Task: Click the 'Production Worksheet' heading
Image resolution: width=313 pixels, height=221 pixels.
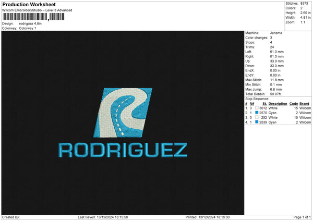Action: coord(29,4)
